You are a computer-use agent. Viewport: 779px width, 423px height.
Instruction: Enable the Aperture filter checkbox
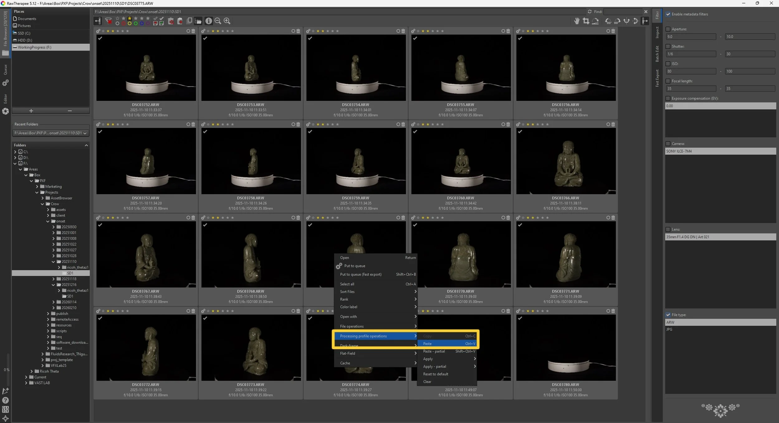pos(668,29)
